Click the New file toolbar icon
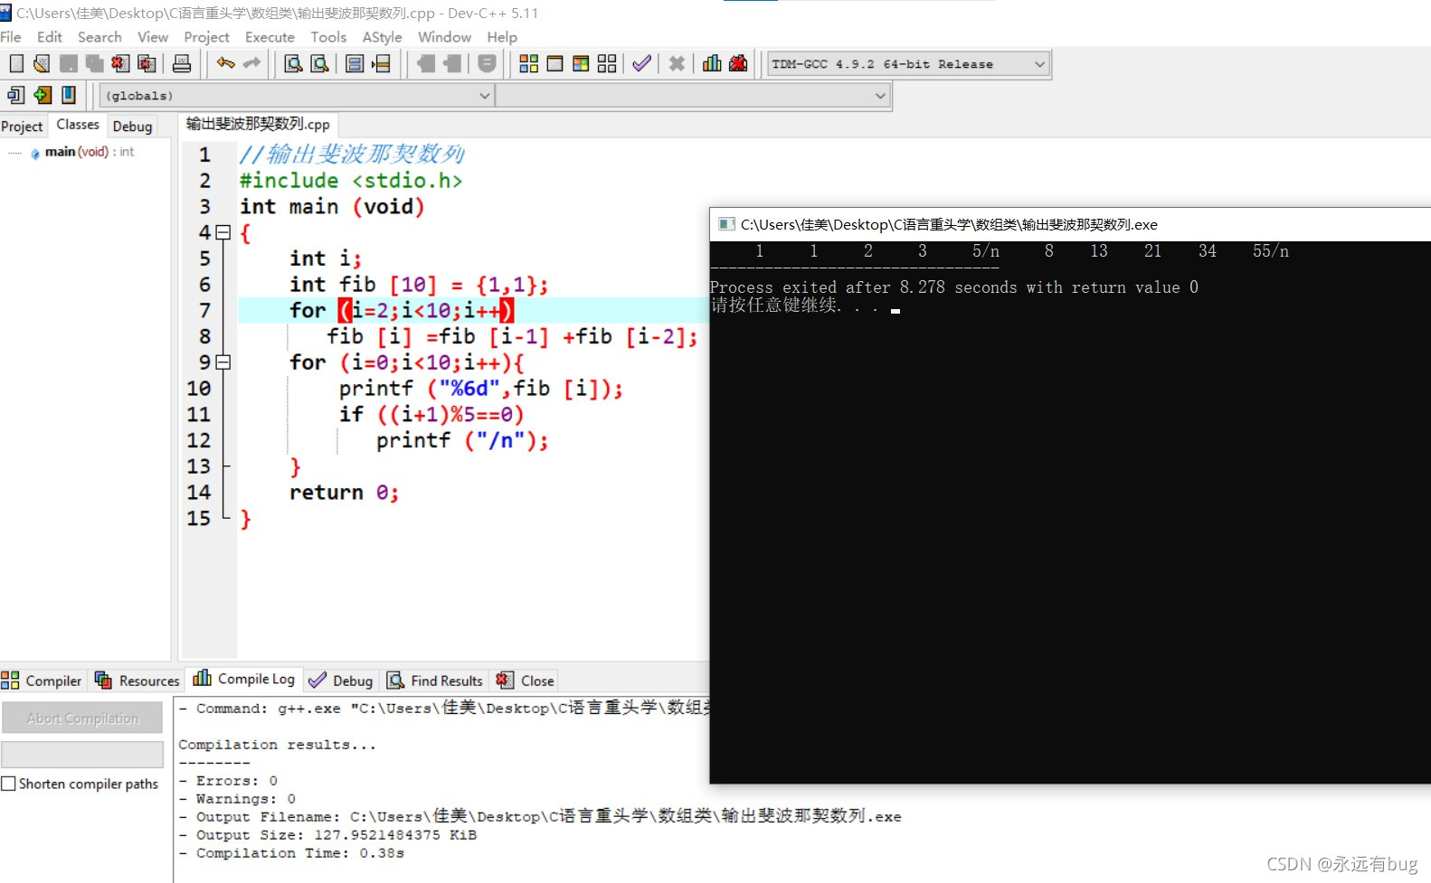The image size is (1431, 883). click(x=16, y=63)
